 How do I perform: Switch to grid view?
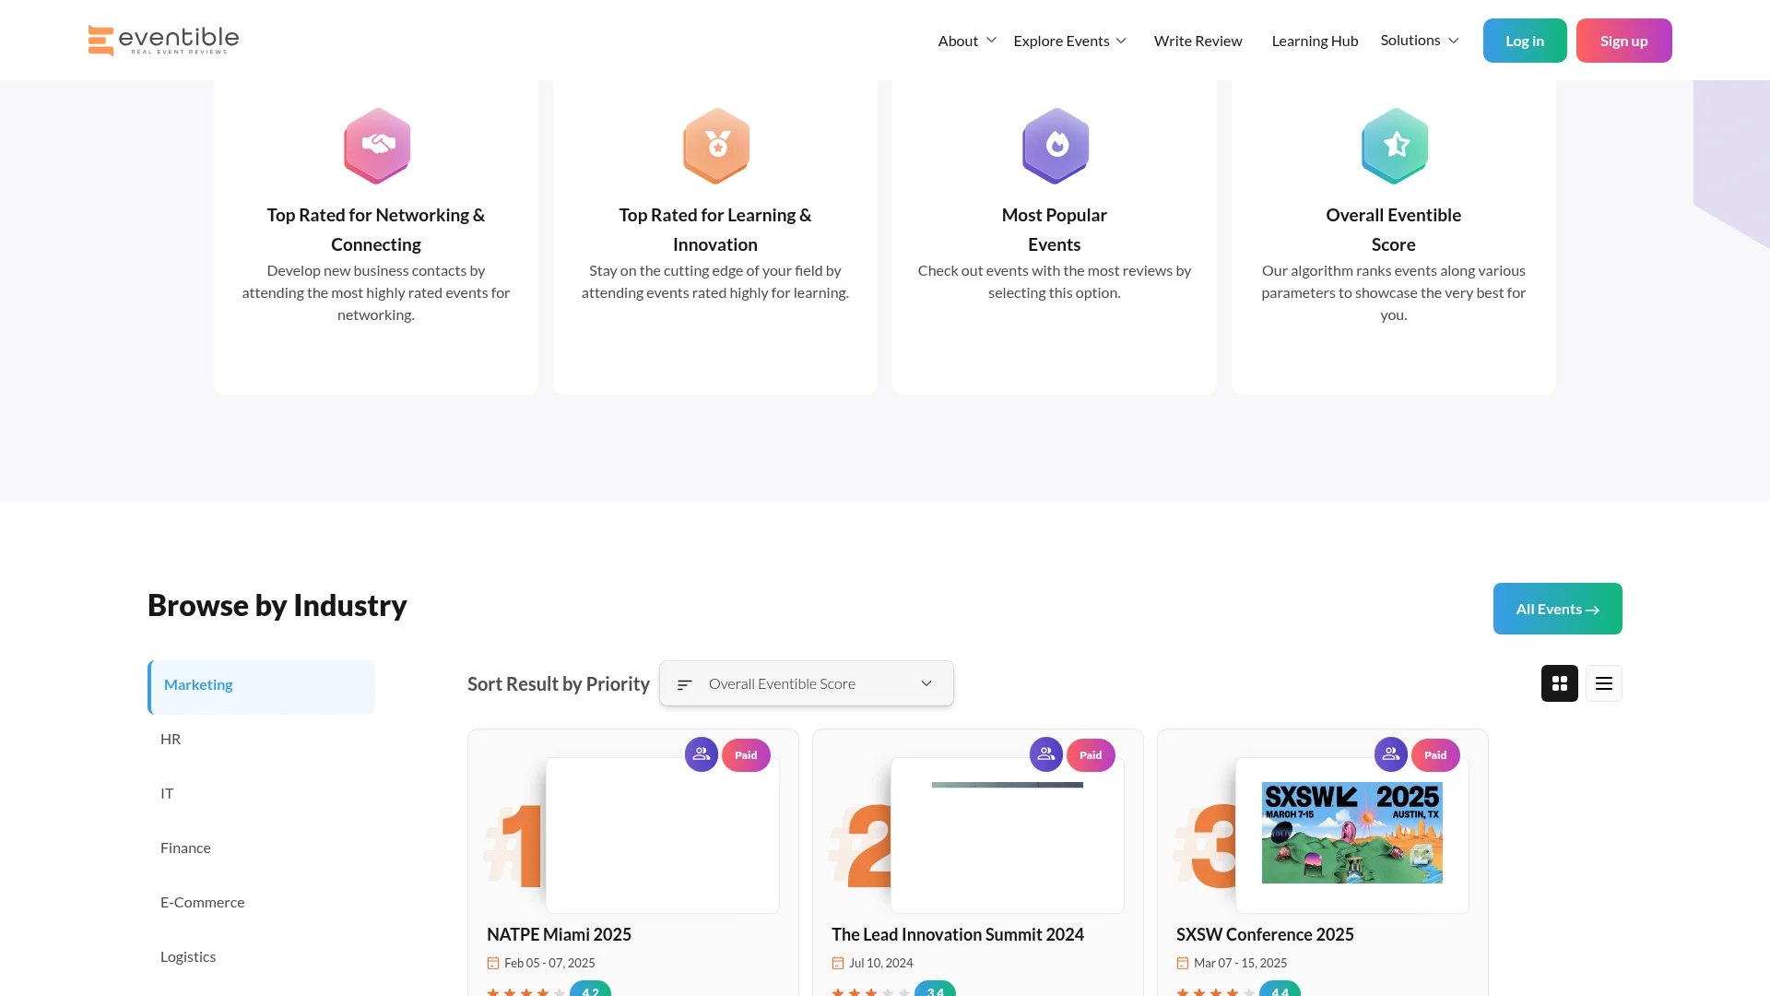(1560, 683)
